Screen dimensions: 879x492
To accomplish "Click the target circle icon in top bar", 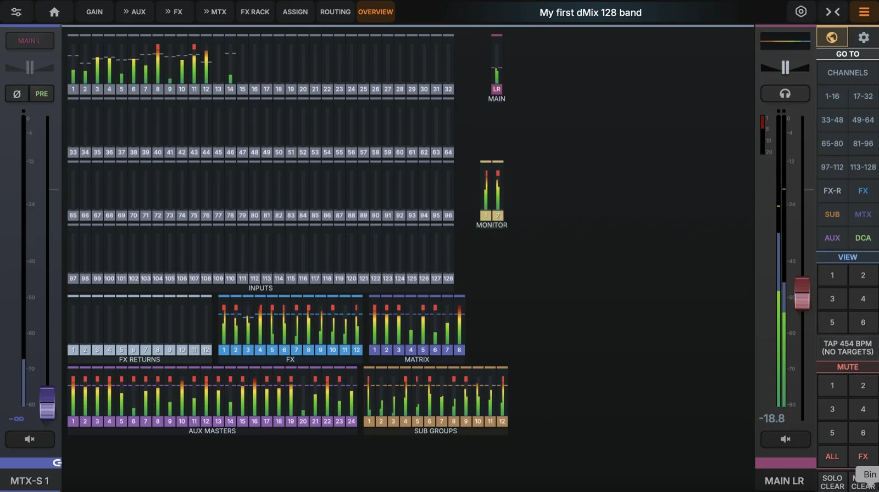I will coord(801,12).
